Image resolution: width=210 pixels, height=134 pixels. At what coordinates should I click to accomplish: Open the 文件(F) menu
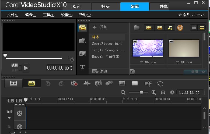tap(13, 15)
